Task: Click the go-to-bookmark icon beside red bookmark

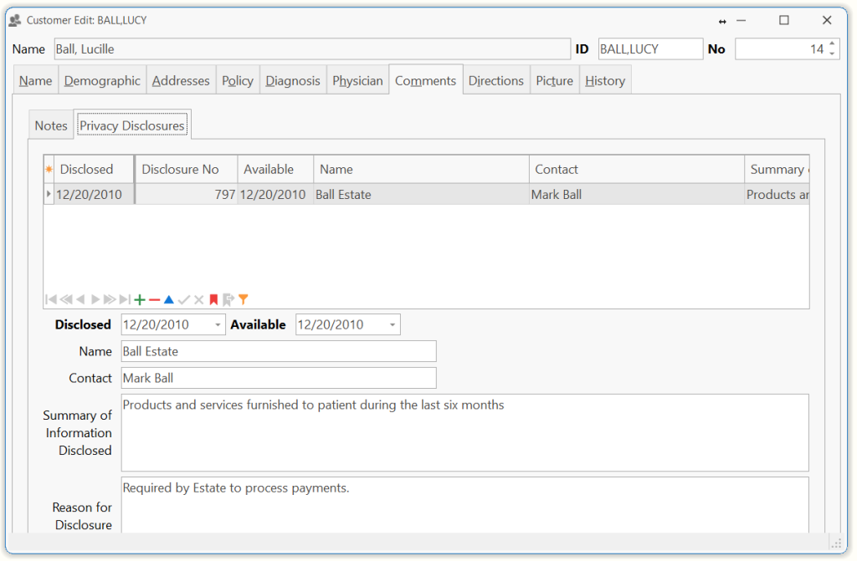Action: (228, 299)
